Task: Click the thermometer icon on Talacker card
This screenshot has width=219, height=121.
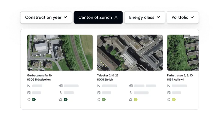Action: click(x=130, y=93)
